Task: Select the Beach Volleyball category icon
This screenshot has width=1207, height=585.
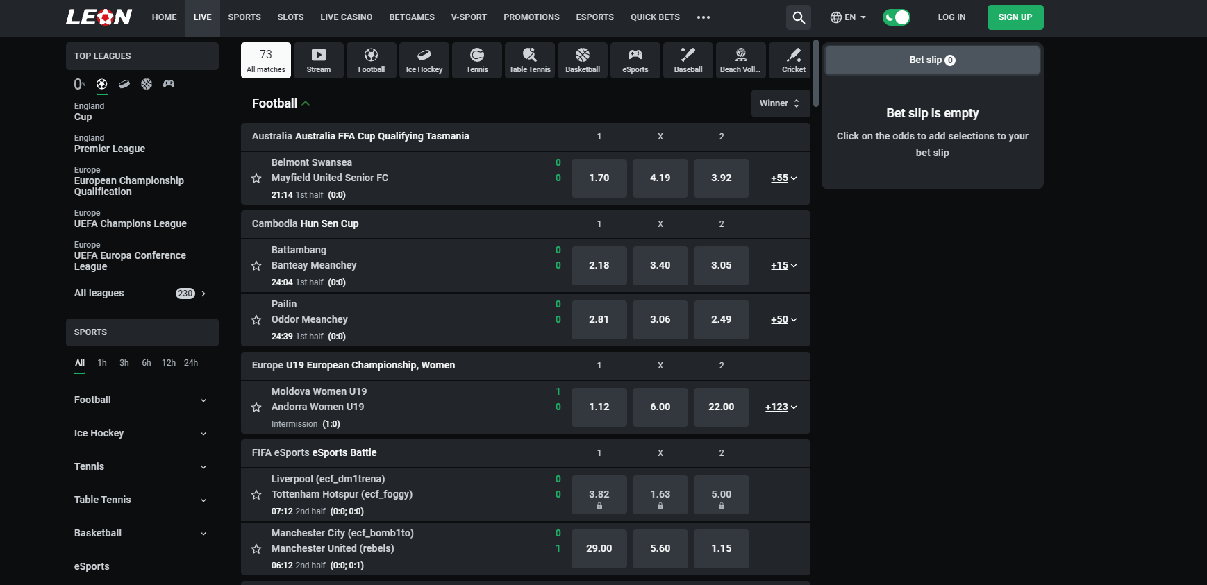Action: [741, 60]
